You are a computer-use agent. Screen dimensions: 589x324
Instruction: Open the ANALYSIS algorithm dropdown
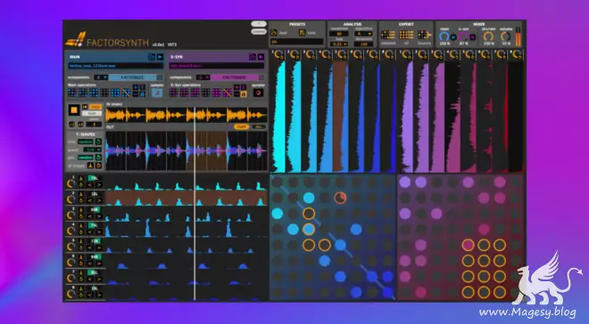[363, 34]
